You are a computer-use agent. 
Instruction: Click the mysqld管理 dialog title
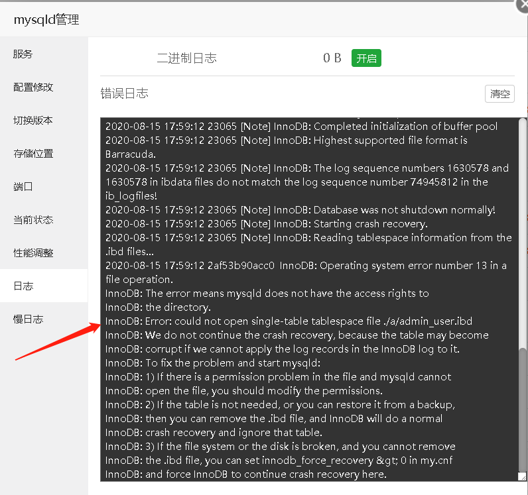coord(46,20)
